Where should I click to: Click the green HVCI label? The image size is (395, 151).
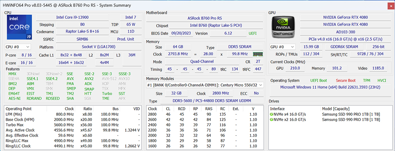(381, 81)
